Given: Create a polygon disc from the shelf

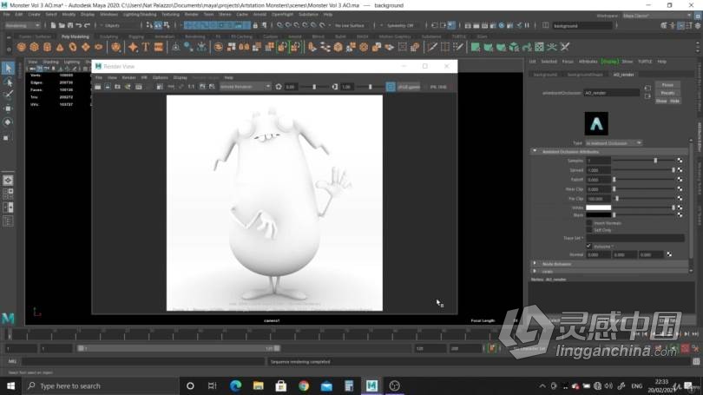Looking at the screenshot, I should [x=98, y=47].
